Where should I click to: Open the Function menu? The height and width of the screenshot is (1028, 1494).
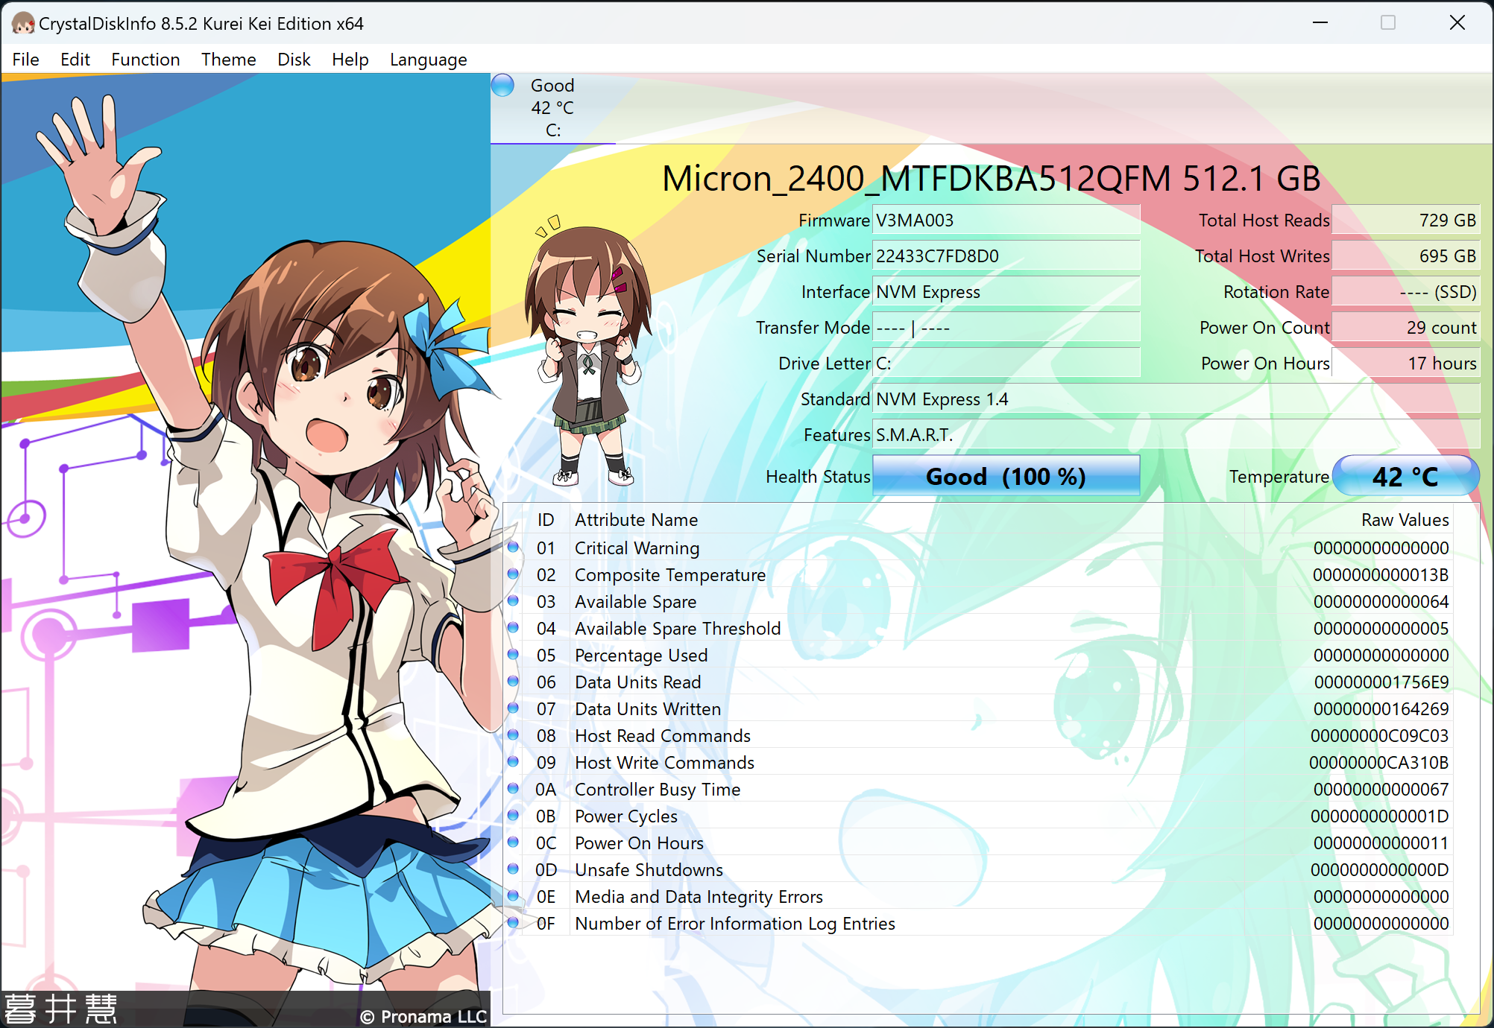click(x=145, y=60)
